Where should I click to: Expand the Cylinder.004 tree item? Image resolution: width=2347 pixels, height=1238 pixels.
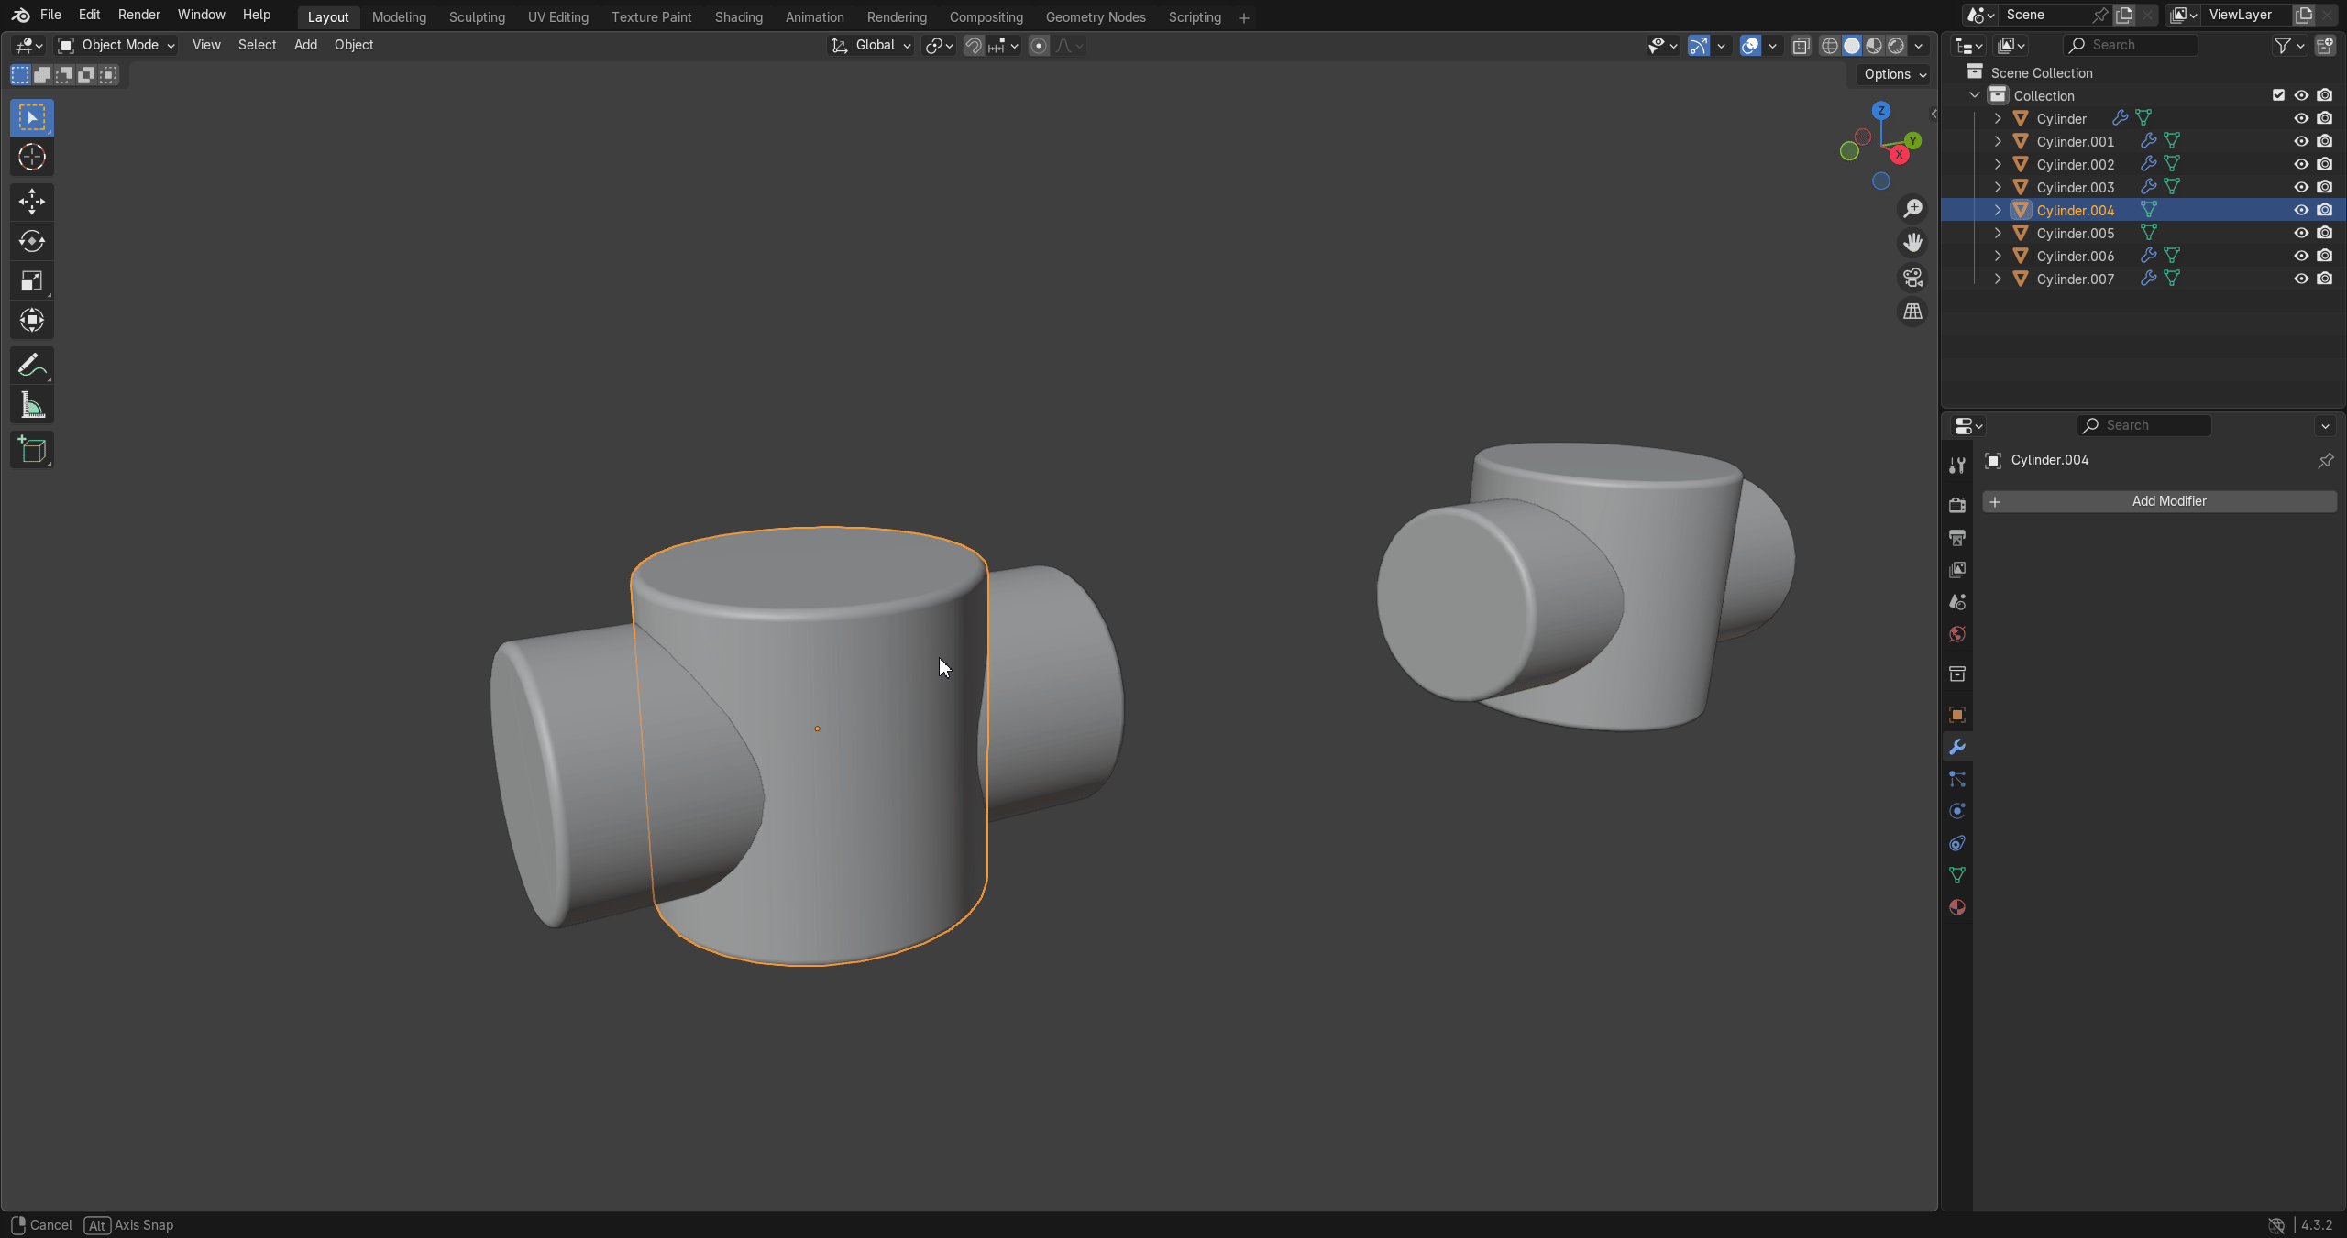click(1998, 210)
